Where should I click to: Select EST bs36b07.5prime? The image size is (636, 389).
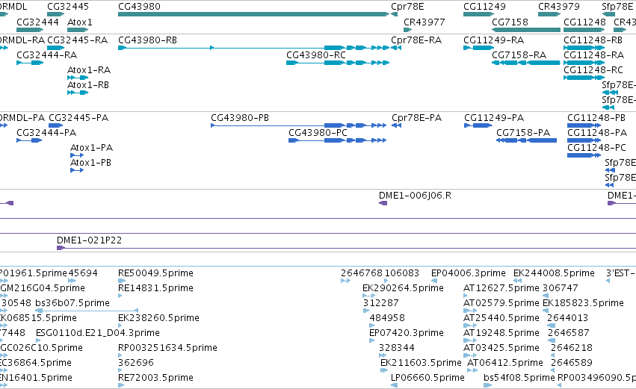click(72, 303)
